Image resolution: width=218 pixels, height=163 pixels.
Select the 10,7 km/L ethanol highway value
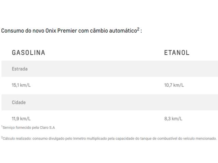click(x=174, y=85)
